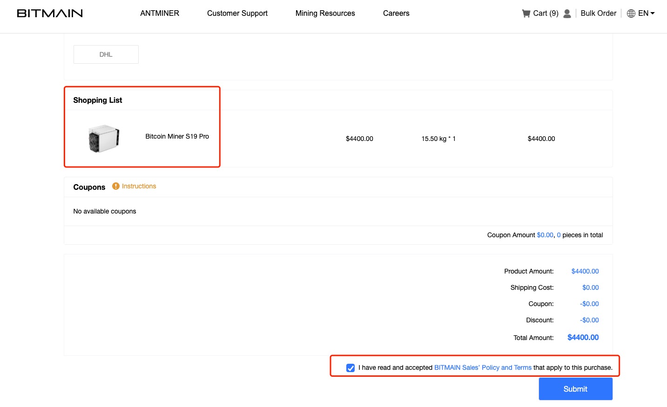Uncheck the sales policy acceptance checkbox
Viewport: 667px width, 407px height.
350,368
